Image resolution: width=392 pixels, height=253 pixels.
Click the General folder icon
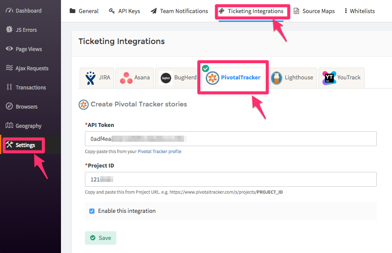click(x=72, y=11)
